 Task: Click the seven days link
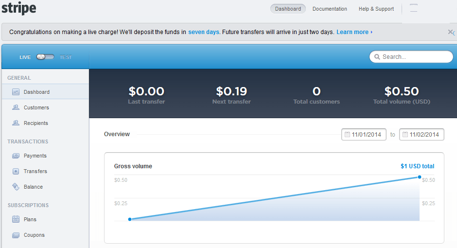203,32
